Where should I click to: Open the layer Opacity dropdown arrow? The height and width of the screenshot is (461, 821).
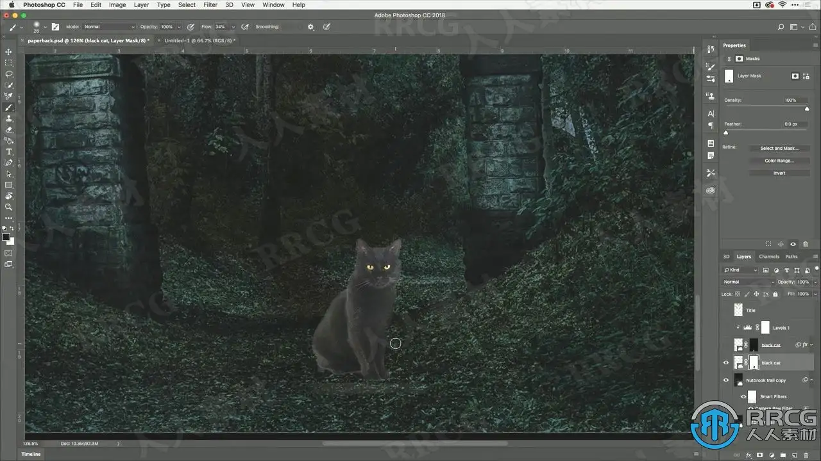[815, 282]
